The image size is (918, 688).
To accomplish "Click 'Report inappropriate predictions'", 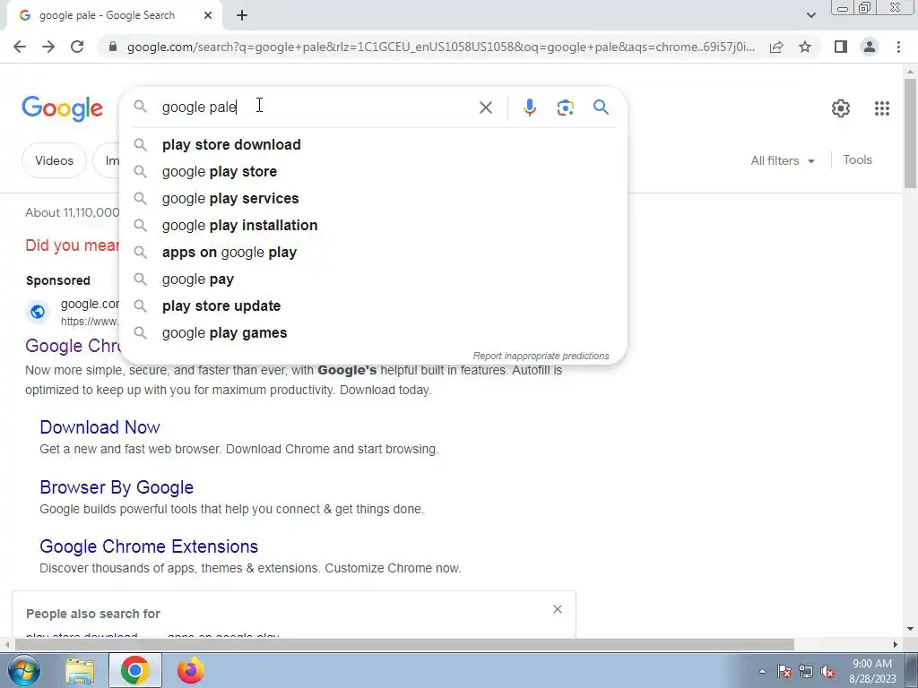I will [x=541, y=356].
